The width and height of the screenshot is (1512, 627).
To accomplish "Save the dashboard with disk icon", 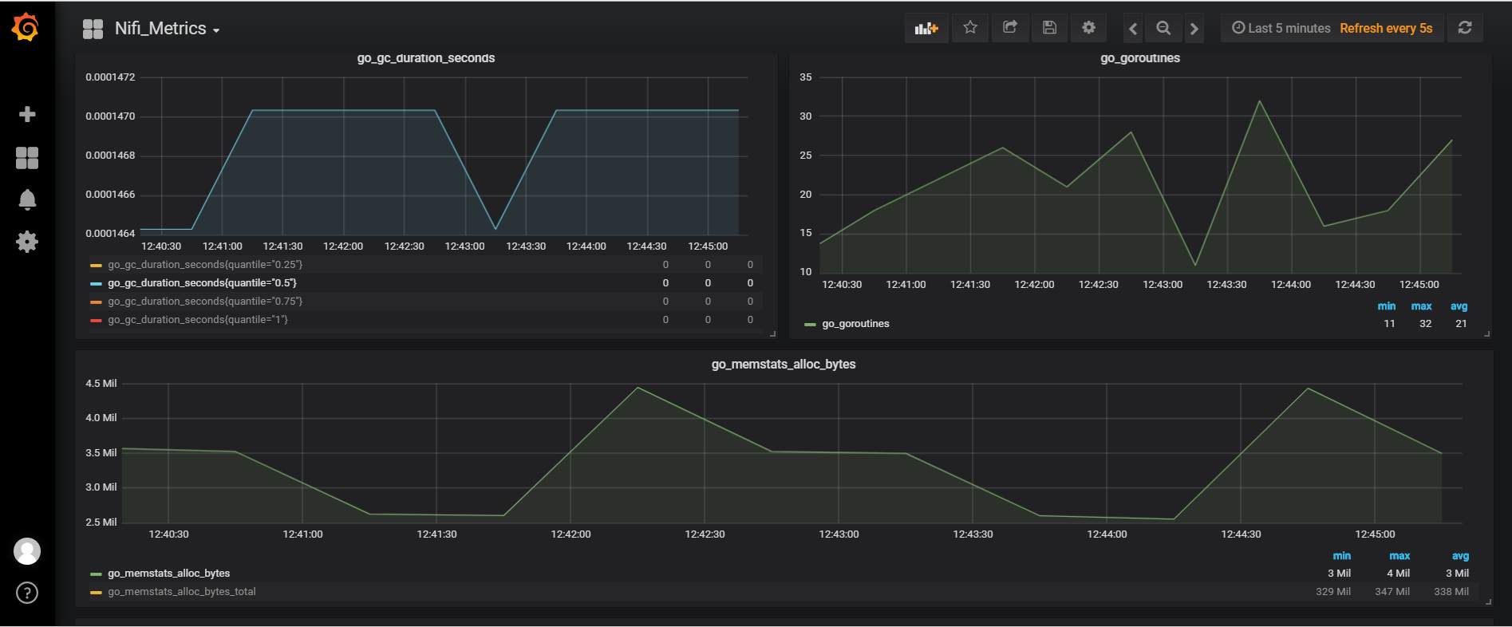I will click(1050, 28).
